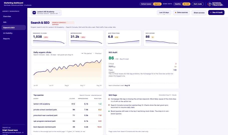Open the Avg Position metric card
The width and height of the screenshot is (228, 135).
pos(124,38)
